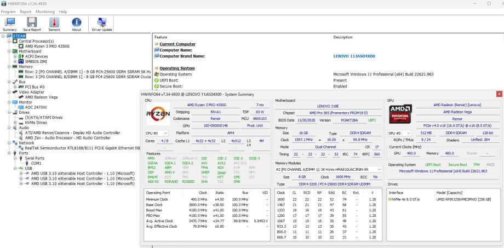Click the Drives node icon
Viewport: 504px width, 248px height.
pos(15,112)
